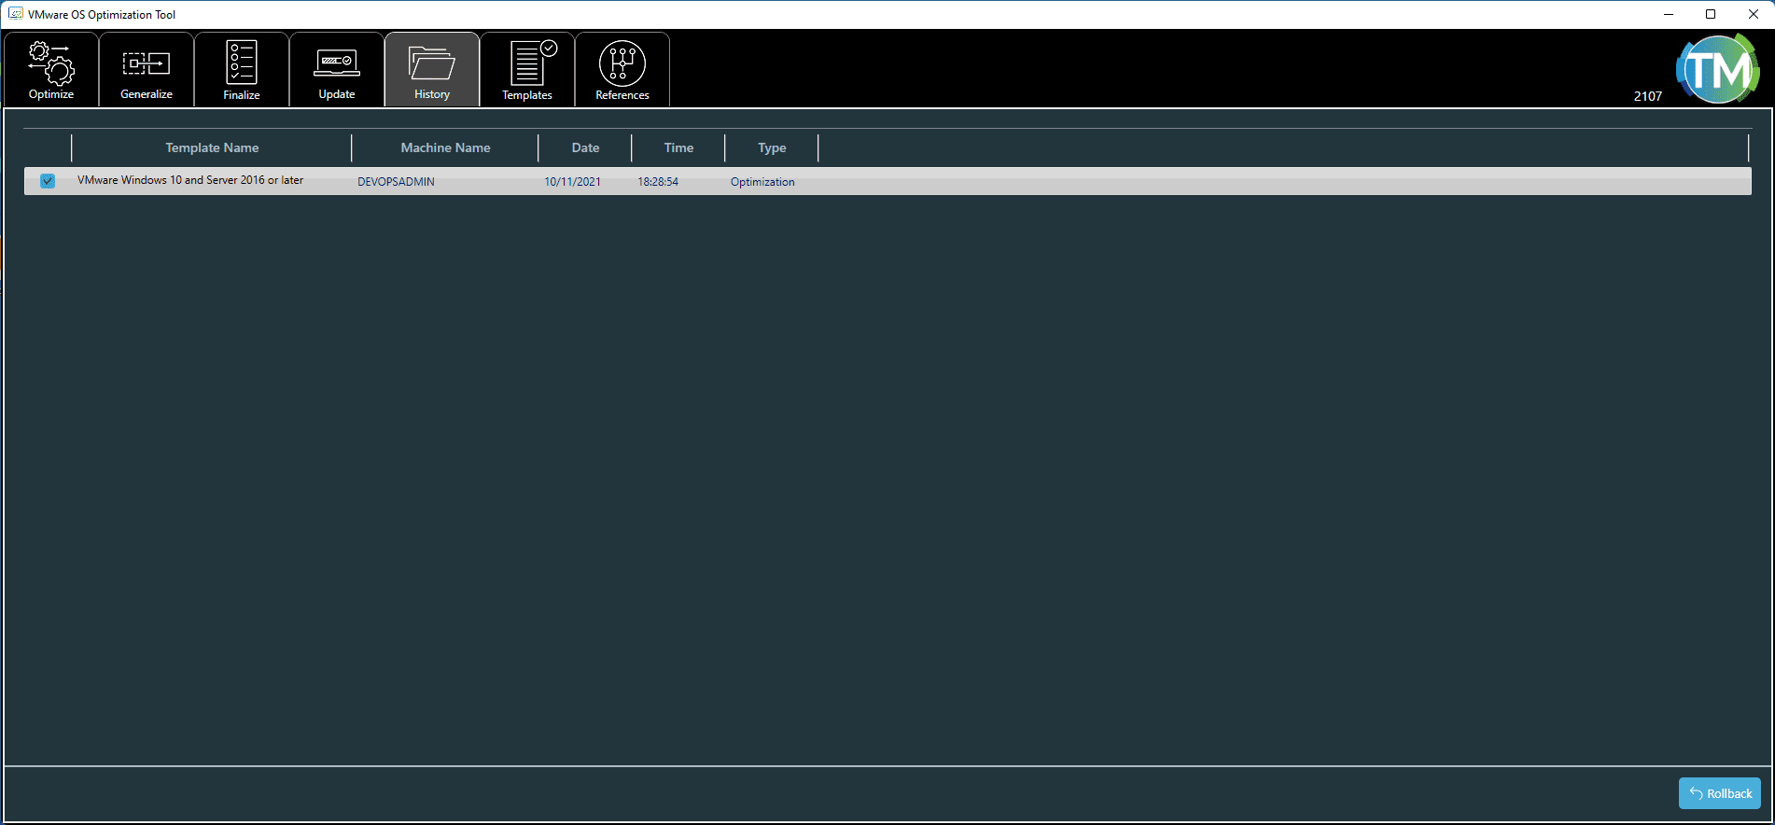Image resolution: width=1775 pixels, height=825 pixels.
Task: Click the Rollback button
Action: click(1720, 793)
